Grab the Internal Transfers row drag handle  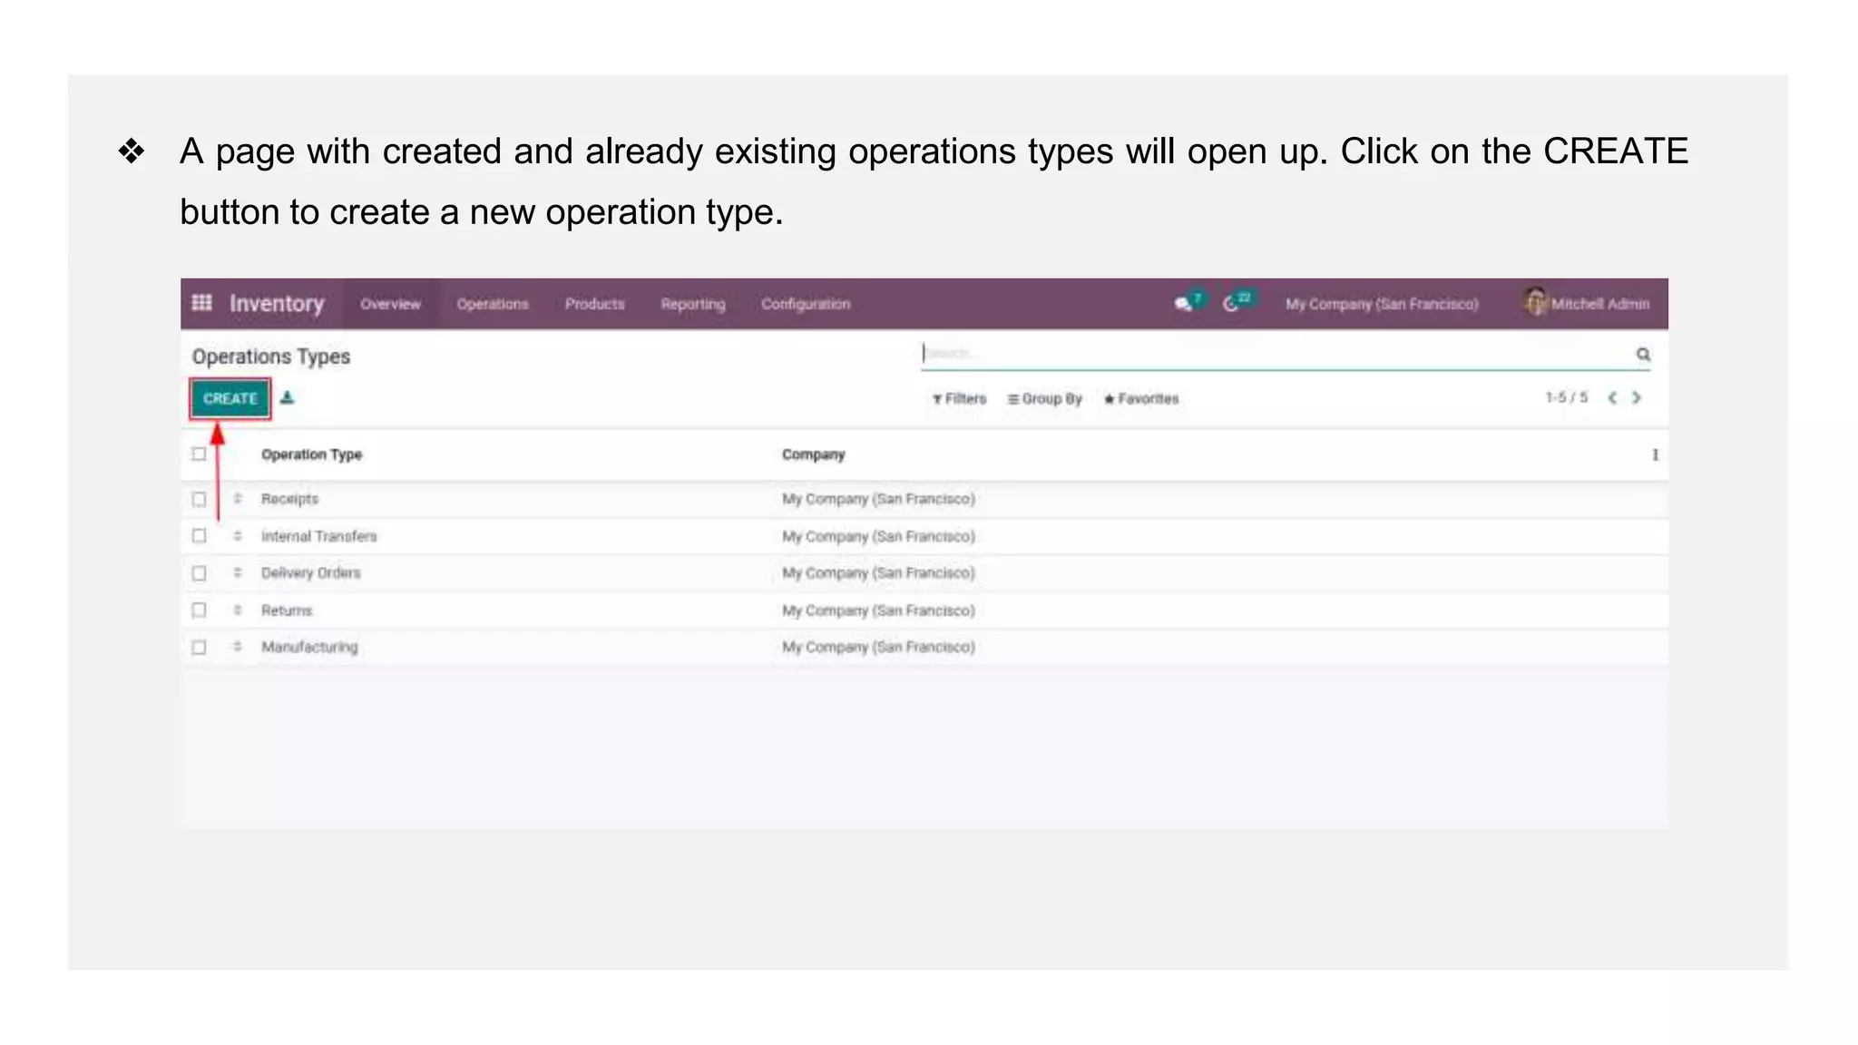click(237, 536)
